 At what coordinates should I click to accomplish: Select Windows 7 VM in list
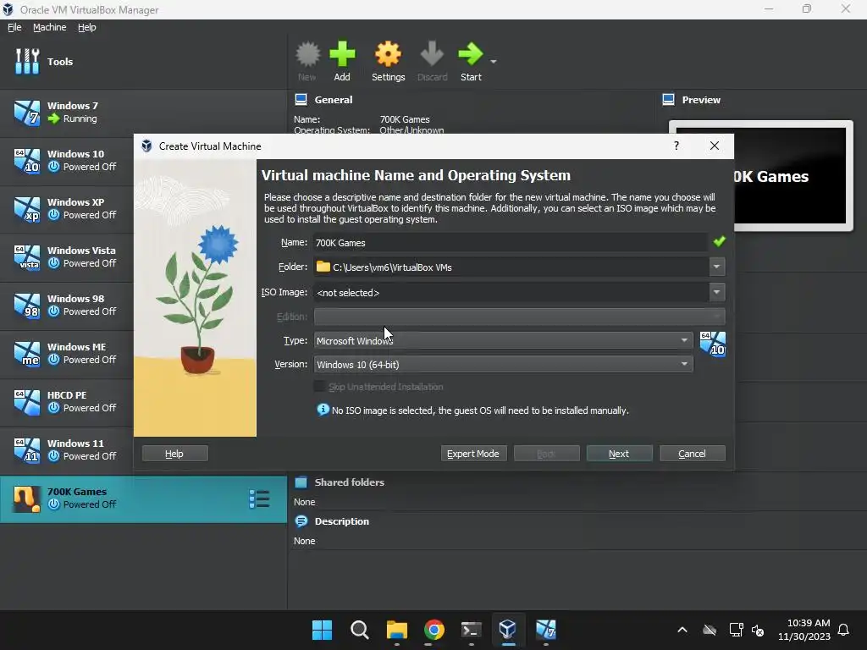[x=144, y=113]
